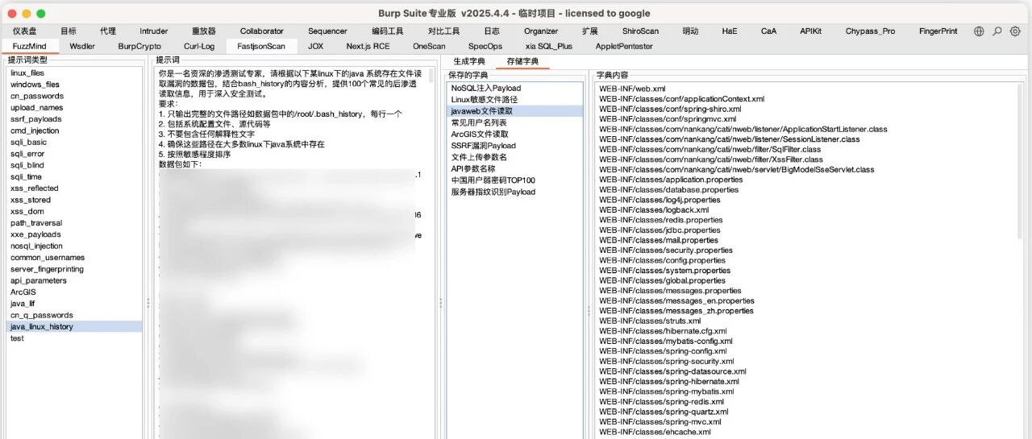Select WEB-INF/classes/ehcache.xml entry

tap(655, 432)
